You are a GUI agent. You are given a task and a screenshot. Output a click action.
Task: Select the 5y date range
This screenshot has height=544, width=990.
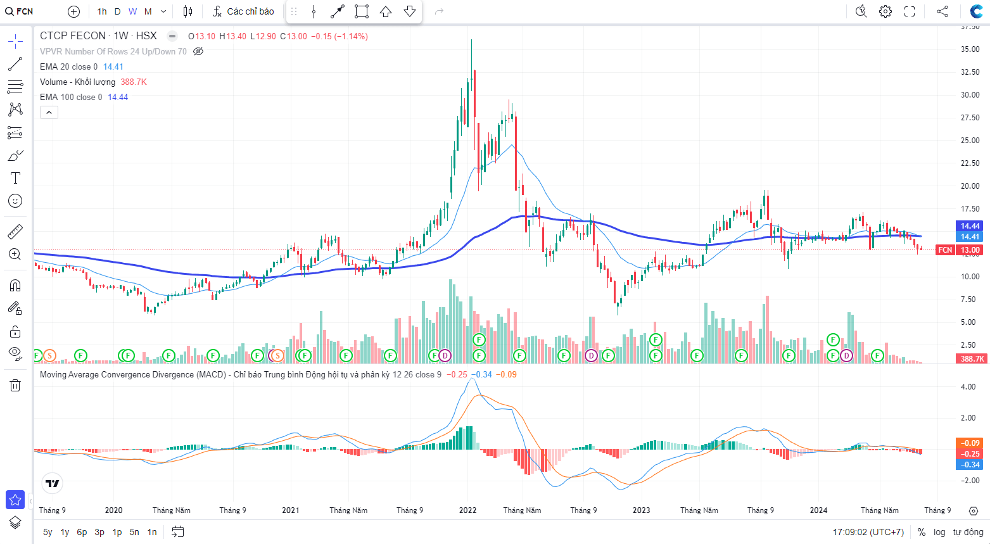[48, 532]
